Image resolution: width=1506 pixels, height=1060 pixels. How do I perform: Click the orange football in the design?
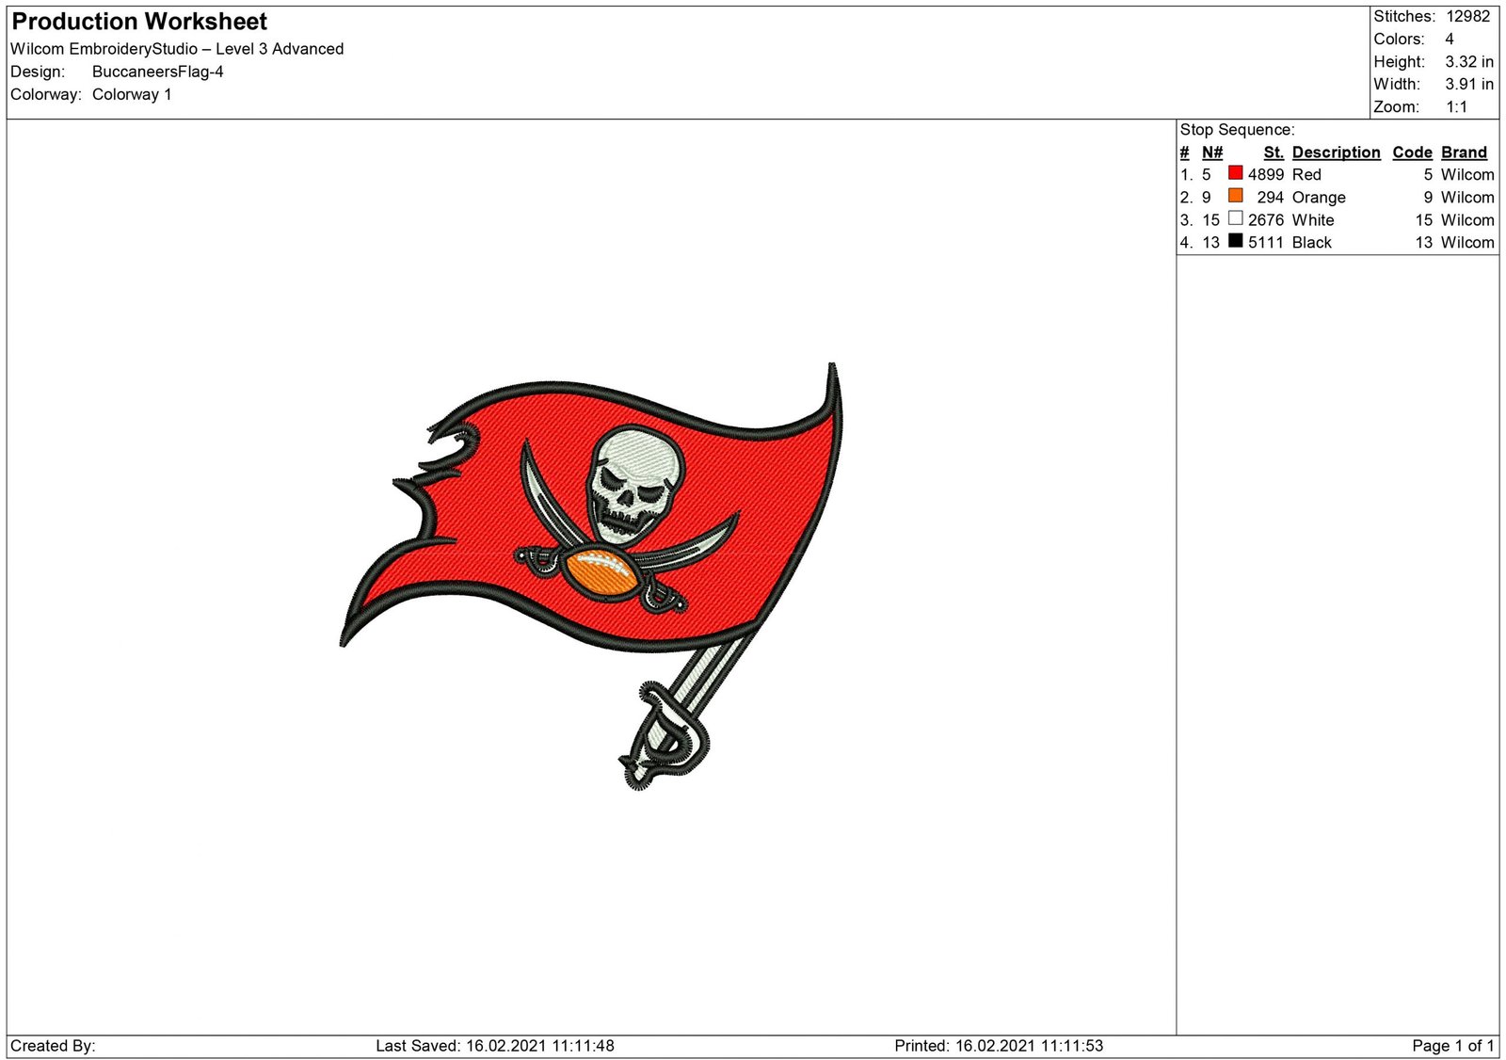[x=602, y=574]
